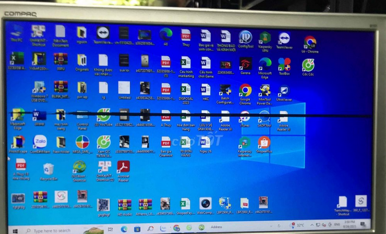The image size is (386, 234).
Task: Open the Untitled file on desktop
Action: click(x=124, y=91)
